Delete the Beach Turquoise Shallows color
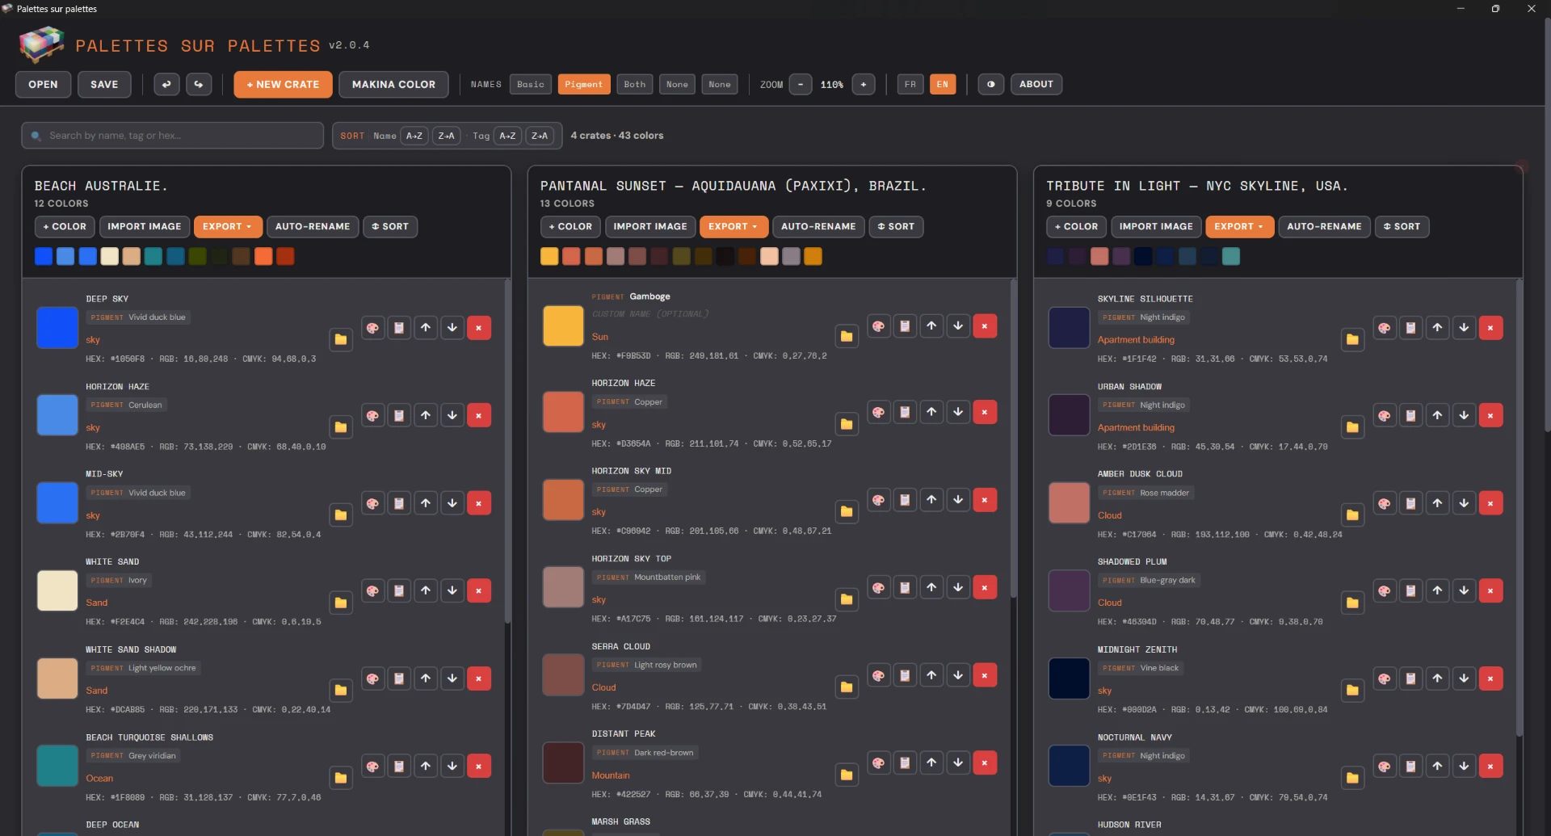 pyautogui.click(x=479, y=766)
